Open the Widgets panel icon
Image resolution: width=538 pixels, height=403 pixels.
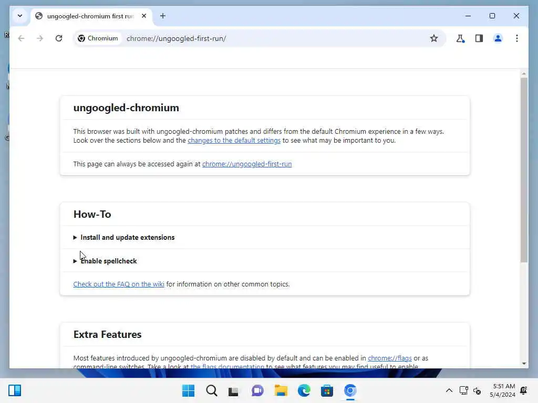click(x=15, y=390)
